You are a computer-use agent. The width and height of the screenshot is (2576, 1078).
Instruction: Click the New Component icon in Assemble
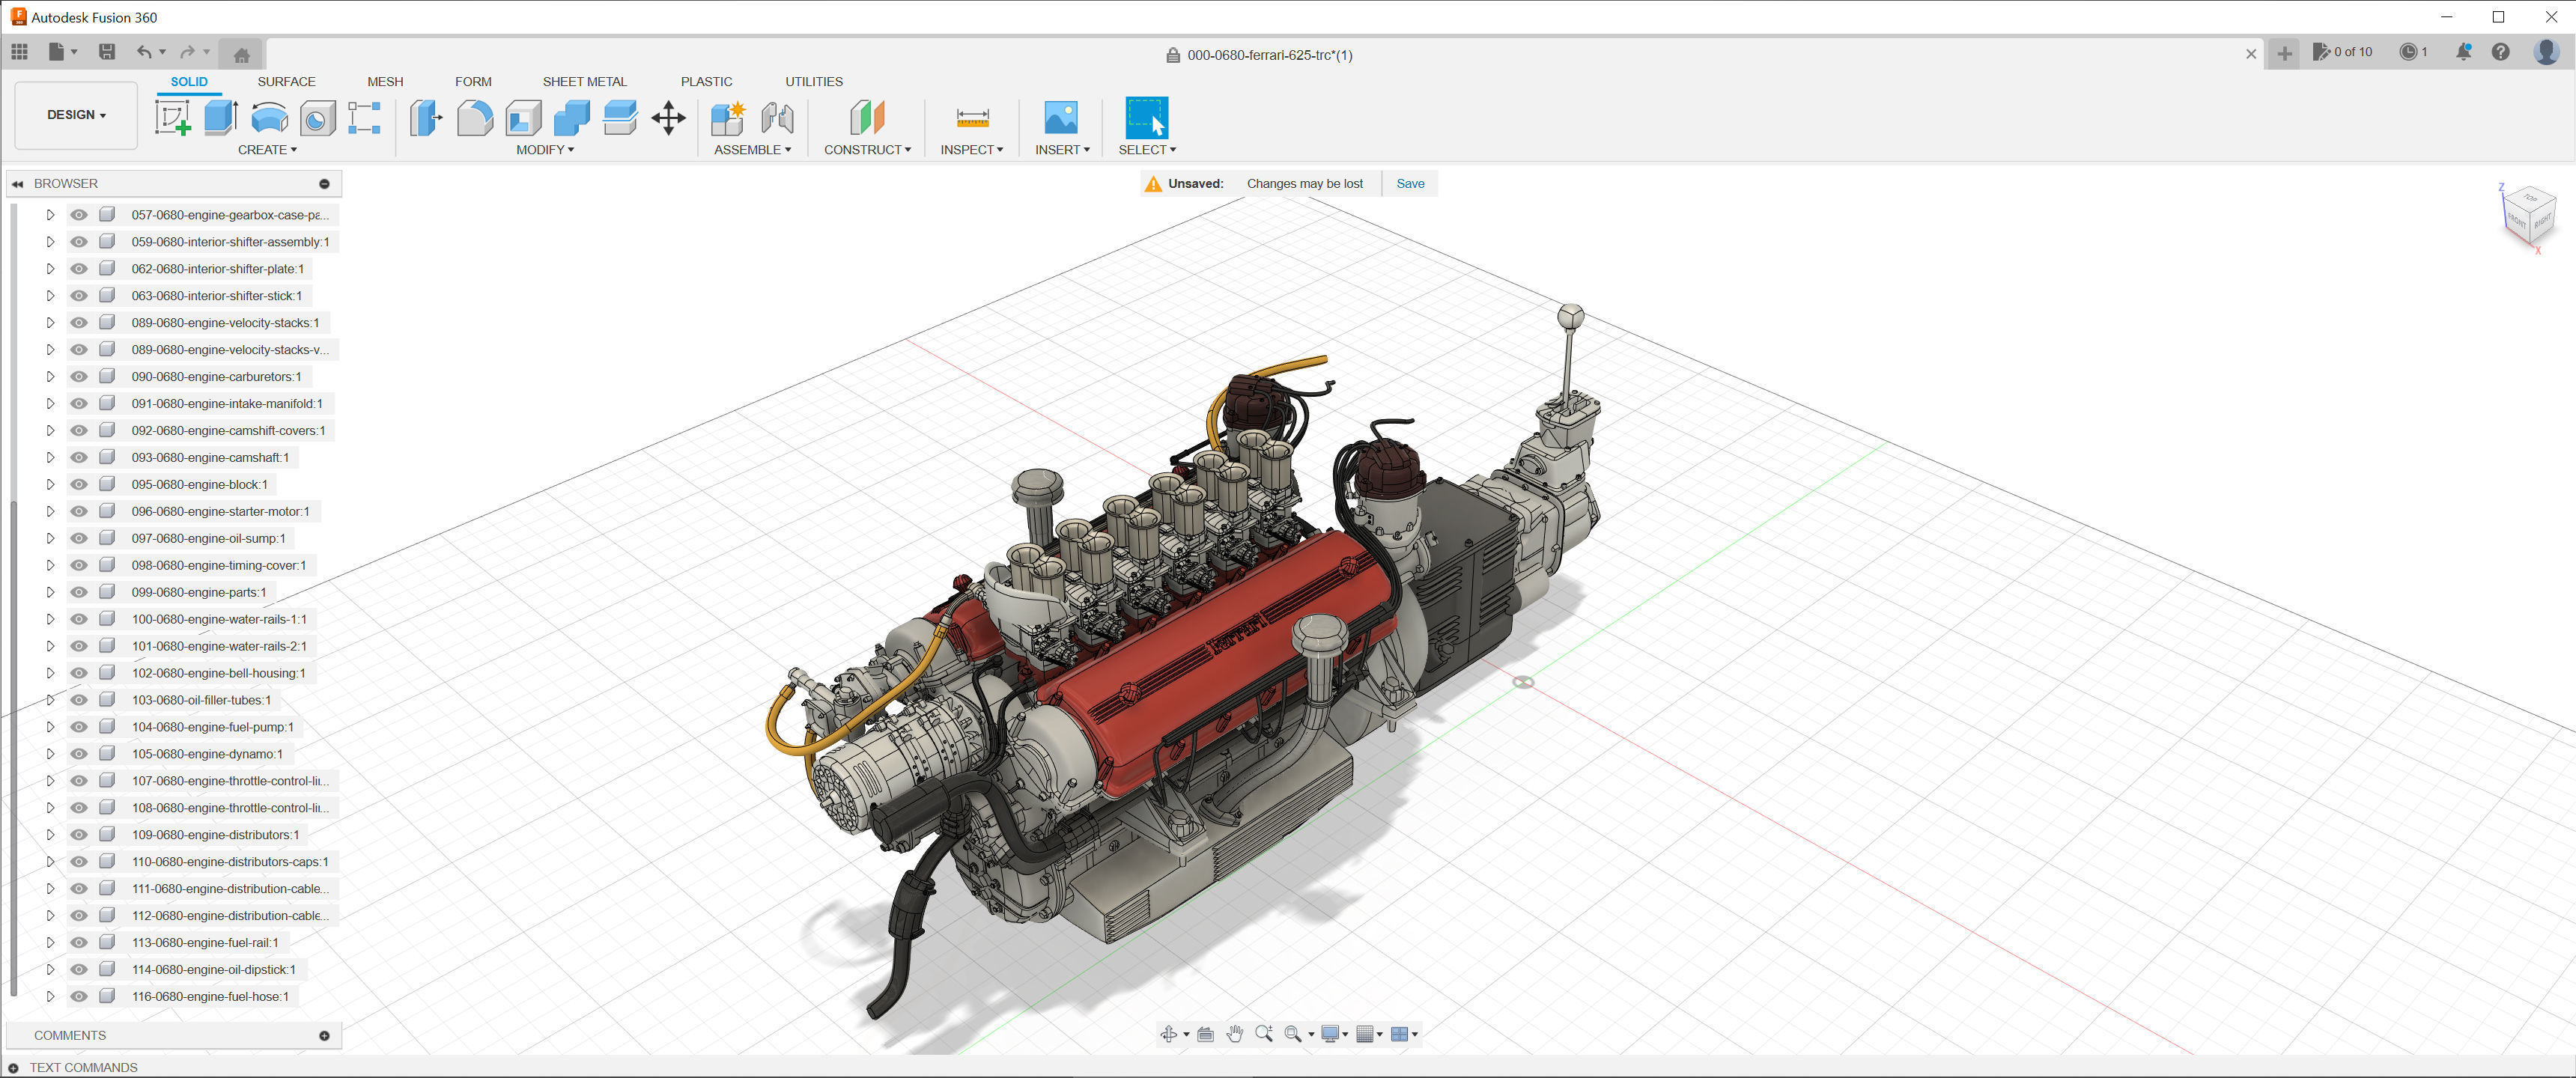pos(727,118)
